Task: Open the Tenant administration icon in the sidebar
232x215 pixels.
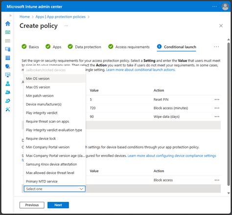Action: coord(8,101)
